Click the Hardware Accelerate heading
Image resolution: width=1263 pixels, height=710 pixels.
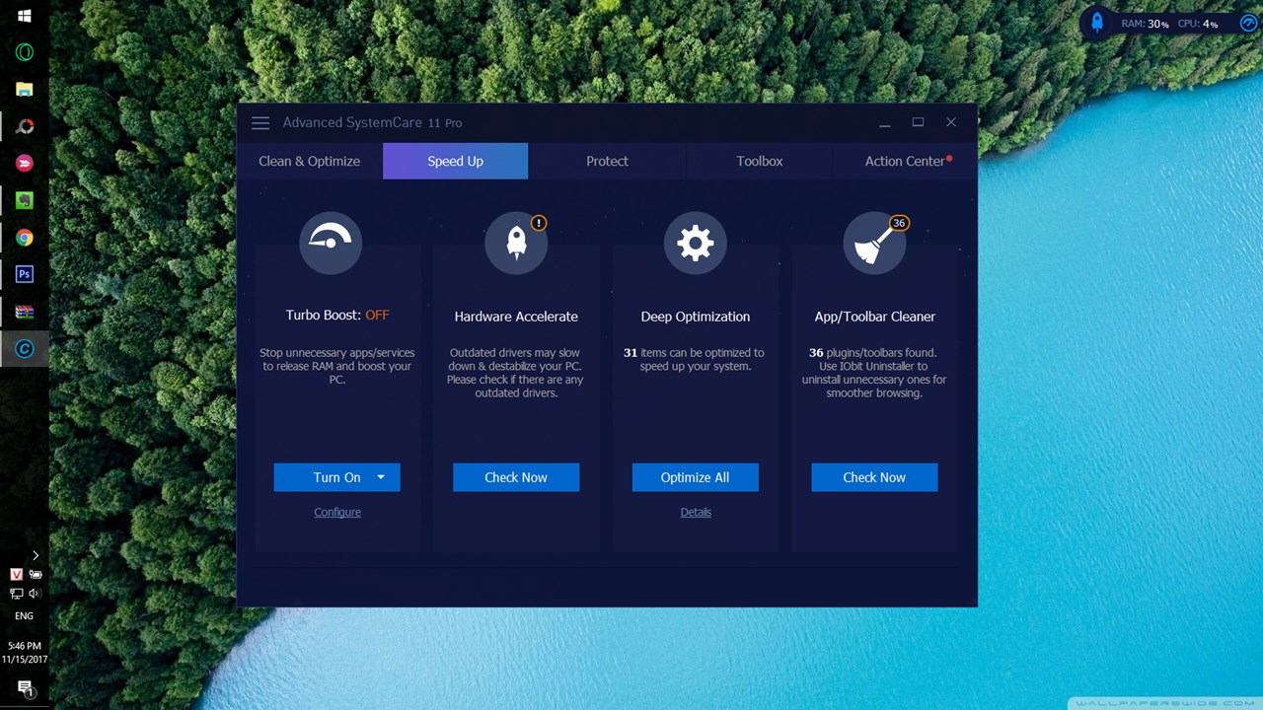pos(516,317)
